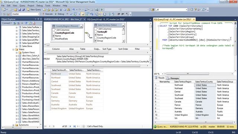Go to next record in view grid
Image resolution: width=238 pixels, height=134 pixels.
[x=70, y=126]
